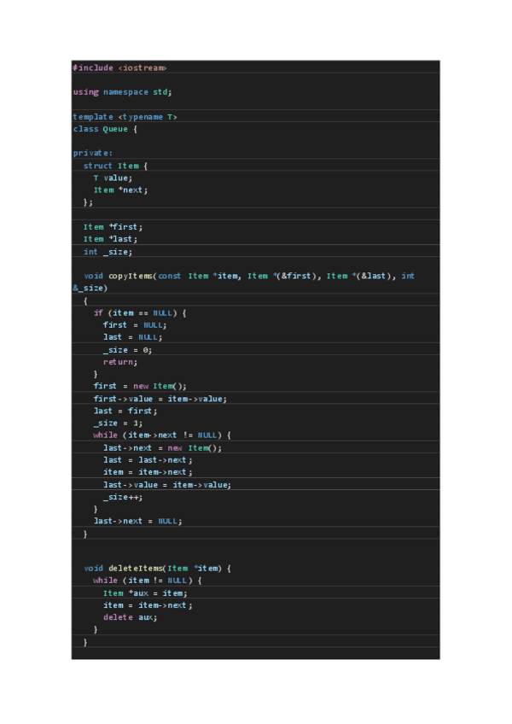Click the copyItems function name

[x=131, y=276]
